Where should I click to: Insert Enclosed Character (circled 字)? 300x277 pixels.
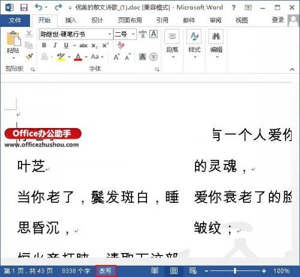[154, 57]
